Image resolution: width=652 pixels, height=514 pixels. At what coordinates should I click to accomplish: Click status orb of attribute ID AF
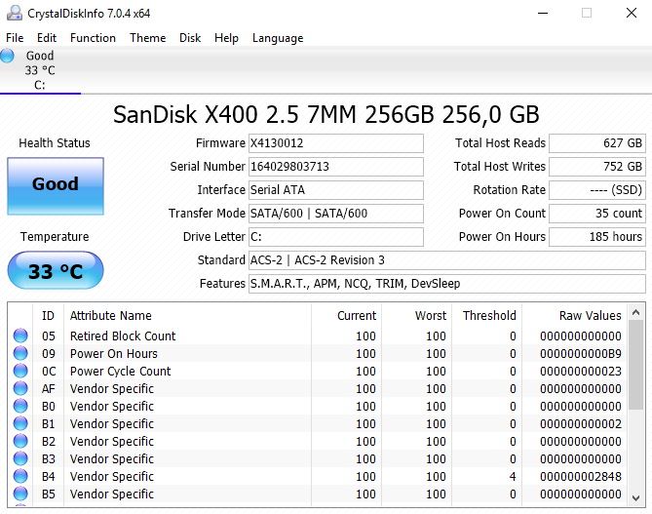(20, 389)
